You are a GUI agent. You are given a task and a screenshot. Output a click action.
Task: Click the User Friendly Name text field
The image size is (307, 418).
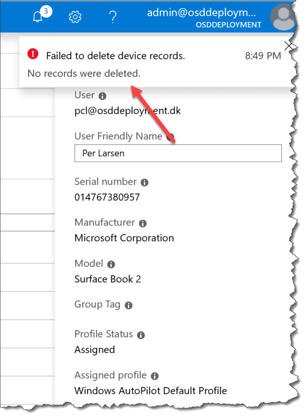click(x=178, y=154)
